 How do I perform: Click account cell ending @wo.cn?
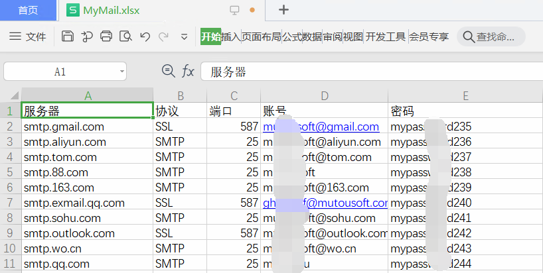[324, 248]
